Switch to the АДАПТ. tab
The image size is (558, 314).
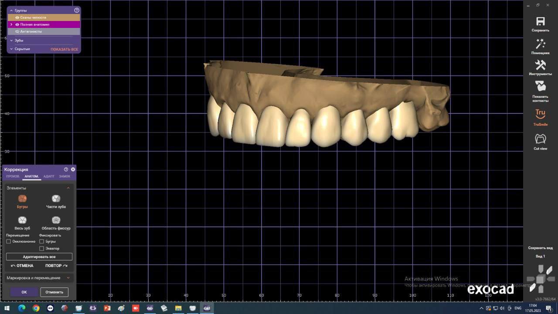click(49, 176)
